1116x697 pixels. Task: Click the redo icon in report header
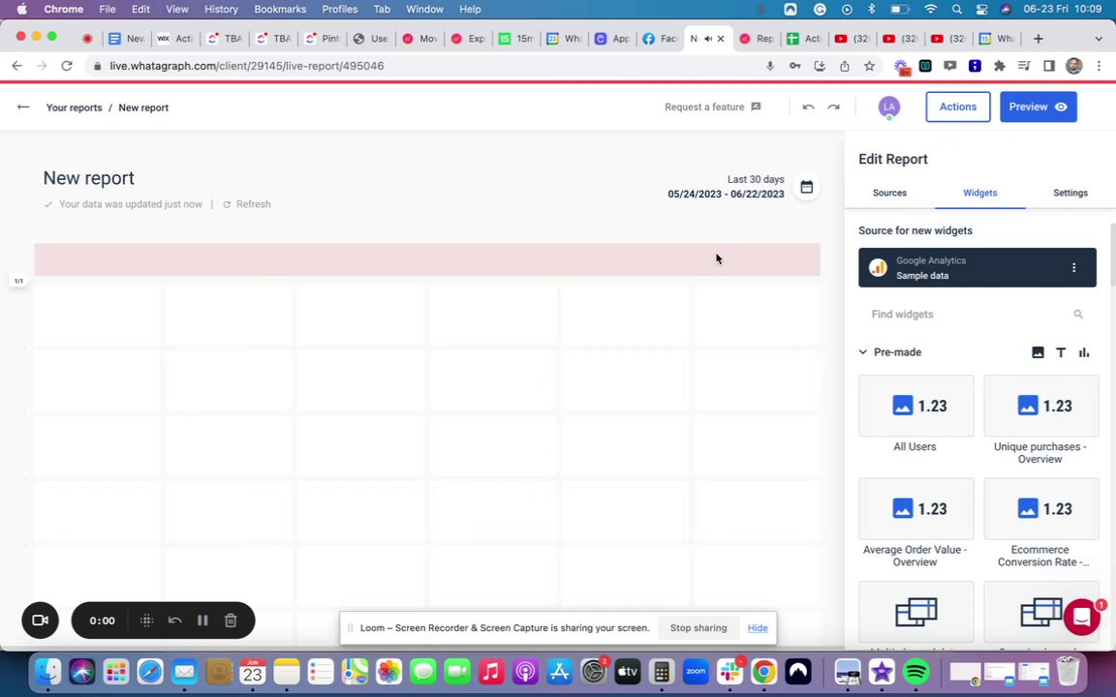(833, 107)
